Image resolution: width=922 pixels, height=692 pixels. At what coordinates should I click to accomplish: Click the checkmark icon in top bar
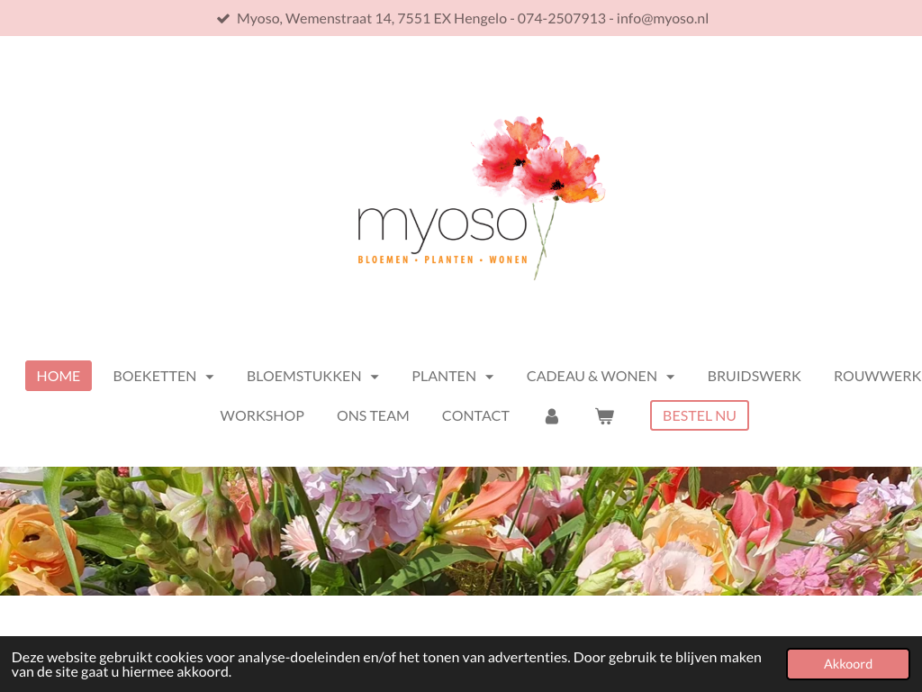[x=223, y=19]
